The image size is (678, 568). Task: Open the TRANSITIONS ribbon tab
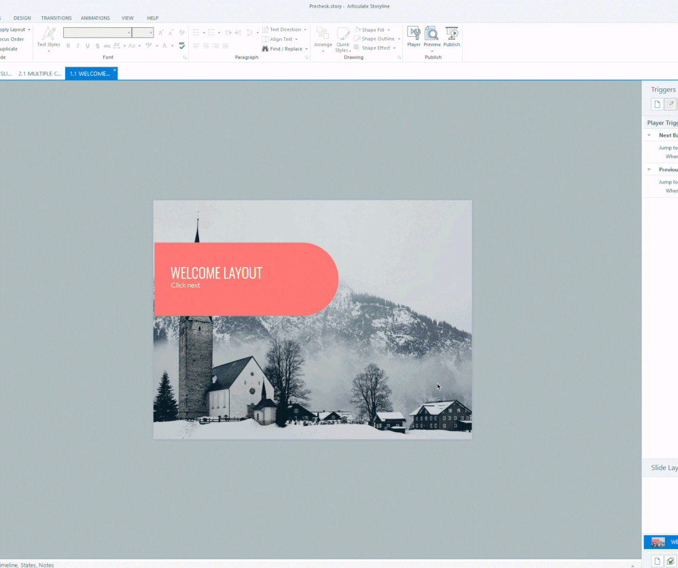[56, 18]
